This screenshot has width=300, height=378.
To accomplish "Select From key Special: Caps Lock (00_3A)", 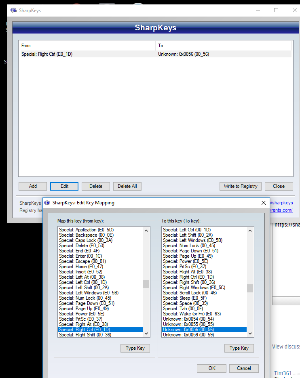I will 100,240.
